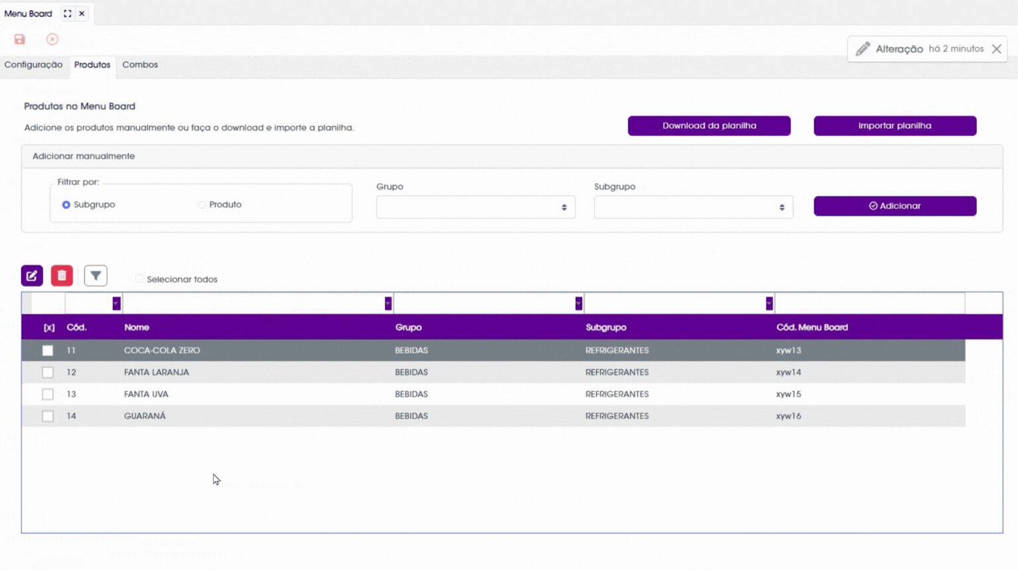Screen dimensions: 1018x570
Task: Click the cancel circle-x icon in toolbar
Action: (x=52, y=39)
